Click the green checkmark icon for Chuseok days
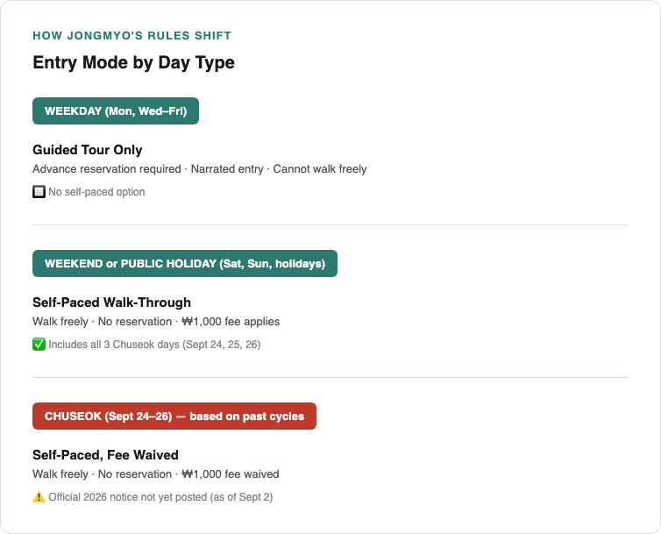 39,345
